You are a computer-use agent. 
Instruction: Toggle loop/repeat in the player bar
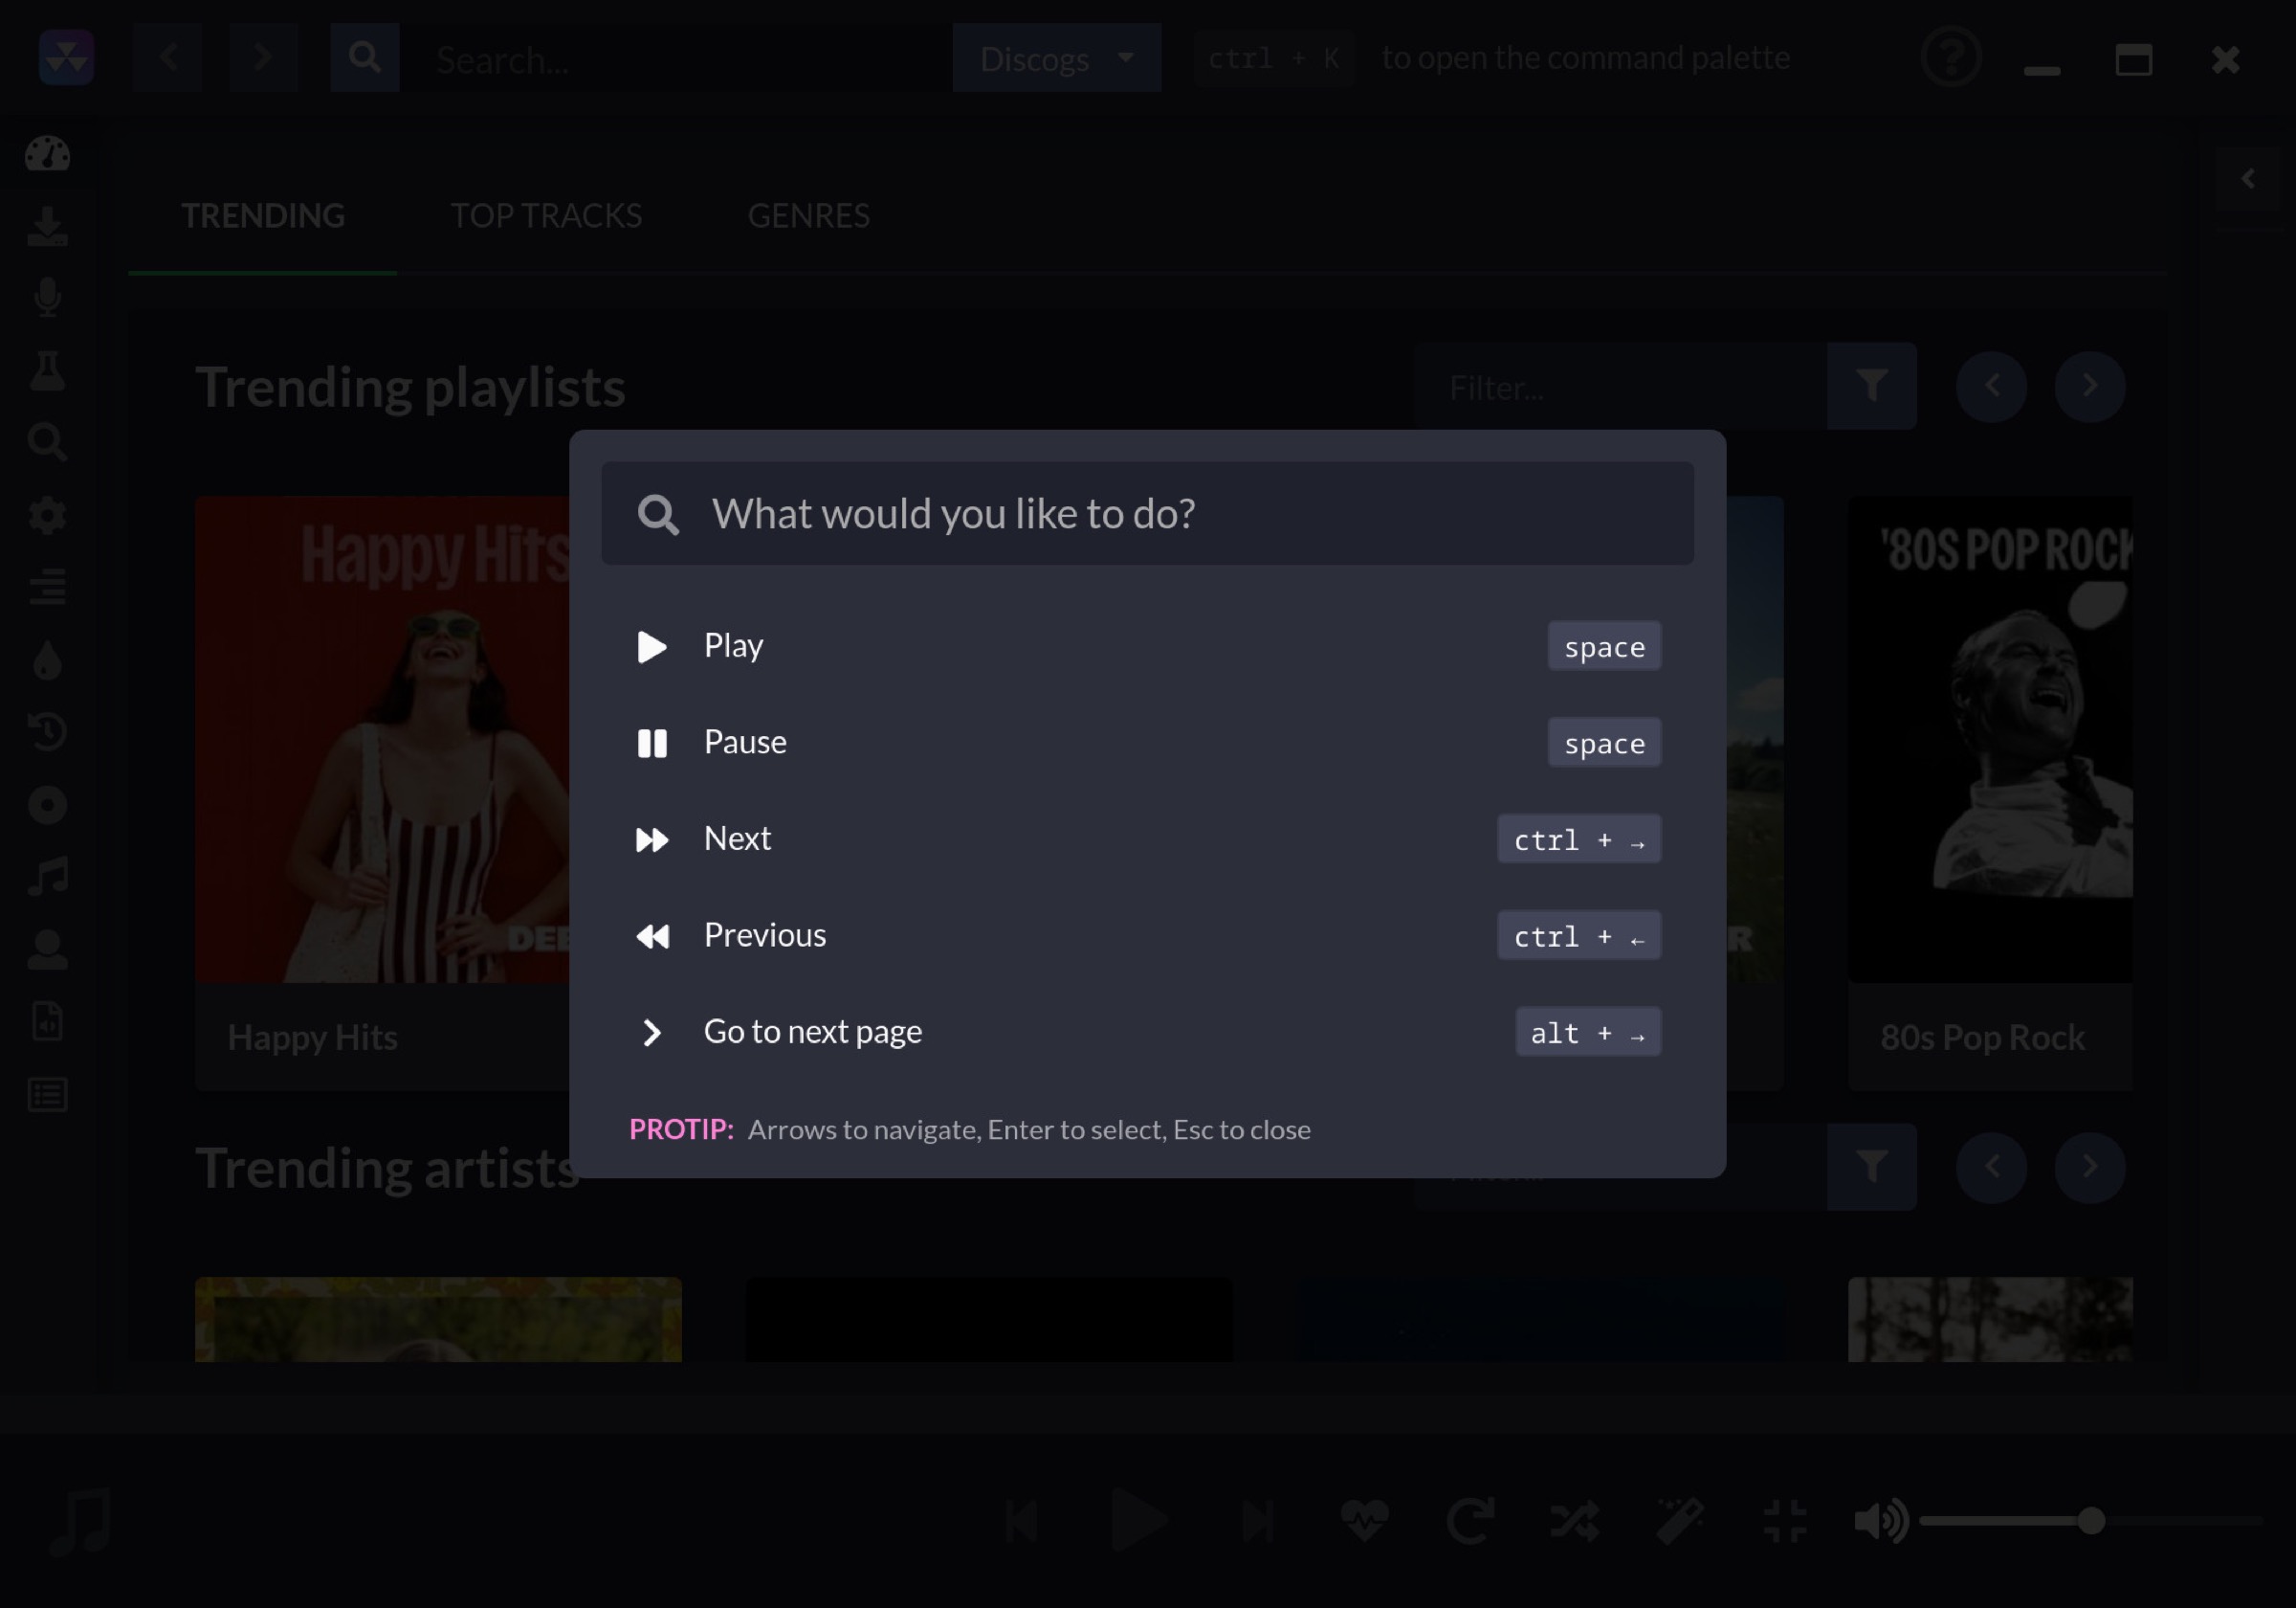point(1470,1521)
